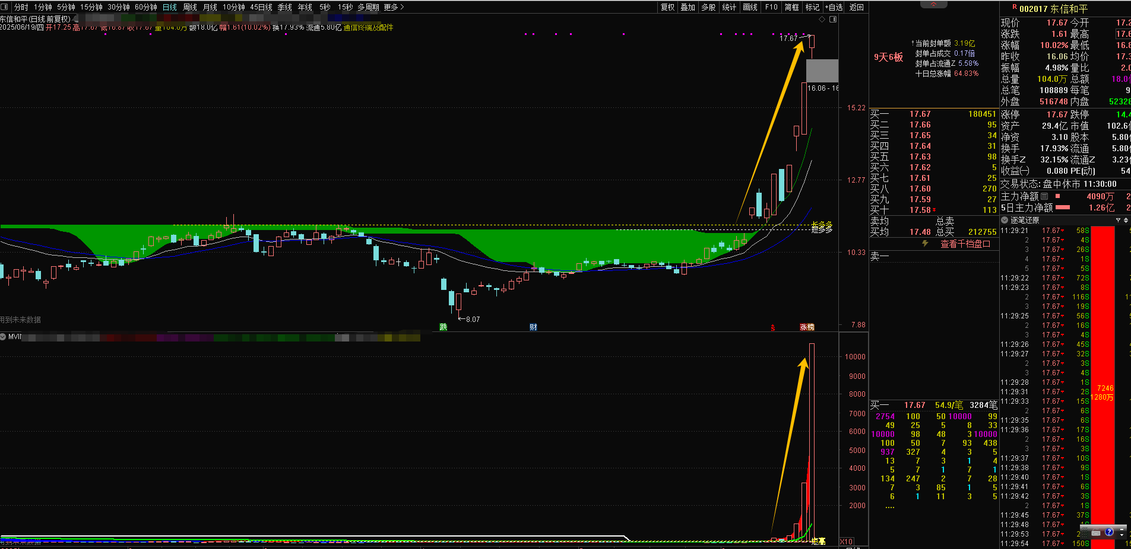1131x549 pixels.
Task: Select the 季线 quarterly tab
Action: 285,7
